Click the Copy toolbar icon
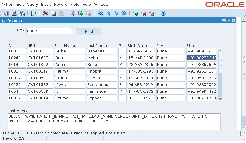Screen dimensions: 246x143 coord(53,13)
